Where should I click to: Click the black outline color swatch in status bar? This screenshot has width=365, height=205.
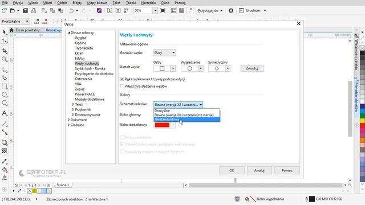[x=312, y=199]
